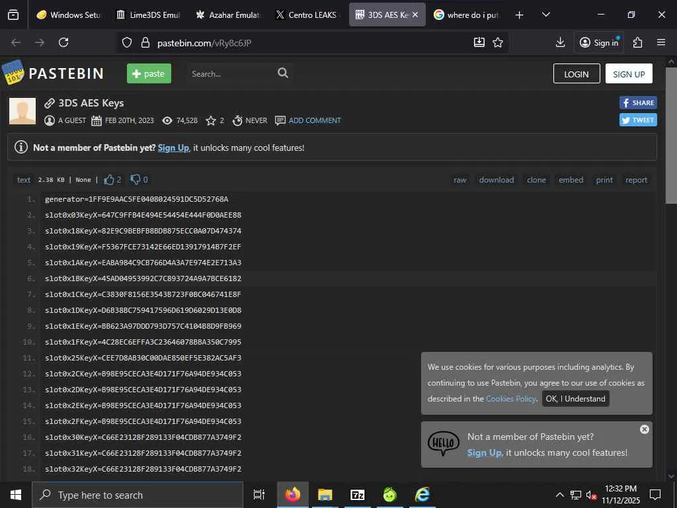The image size is (677, 508).
Task: Switch to where do i put Google tab
Action: [466, 15]
